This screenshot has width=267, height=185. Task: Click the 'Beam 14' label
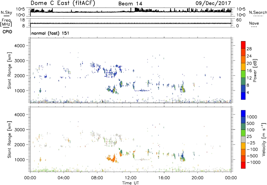click(130, 4)
